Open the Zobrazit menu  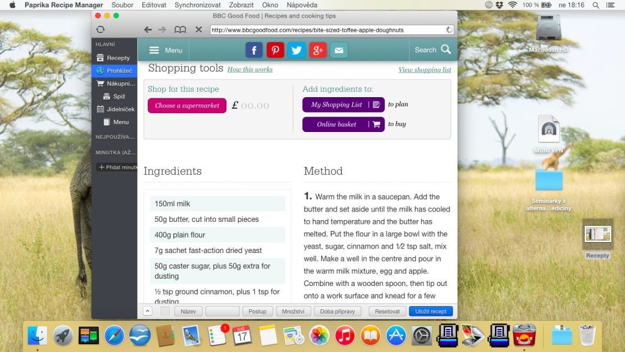(241, 5)
